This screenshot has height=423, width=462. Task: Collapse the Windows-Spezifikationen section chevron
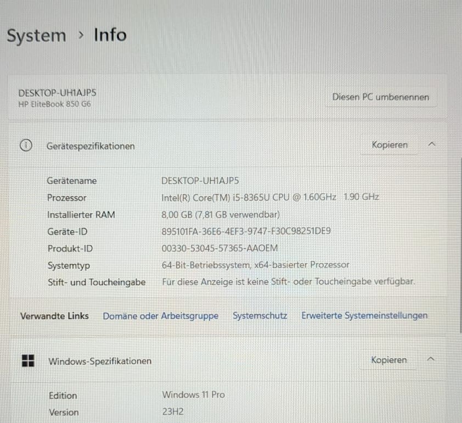pyautogui.click(x=431, y=359)
